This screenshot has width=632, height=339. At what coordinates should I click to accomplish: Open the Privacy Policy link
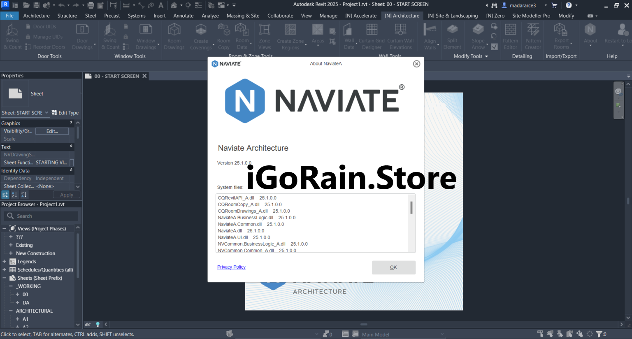[231, 267]
